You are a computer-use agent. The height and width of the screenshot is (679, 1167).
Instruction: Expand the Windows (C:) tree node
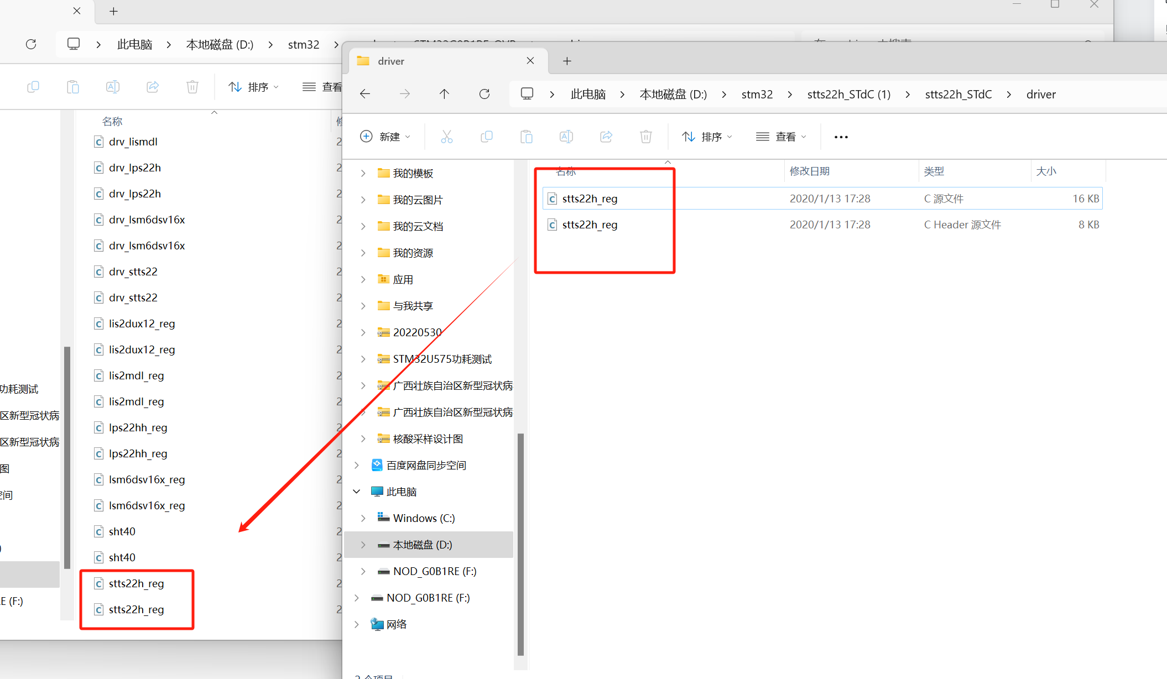(363, 518)
